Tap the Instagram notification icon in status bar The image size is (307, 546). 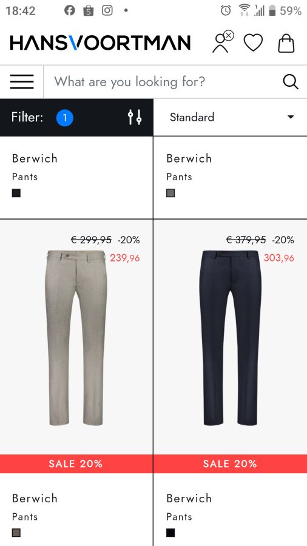tap(107, 10)
